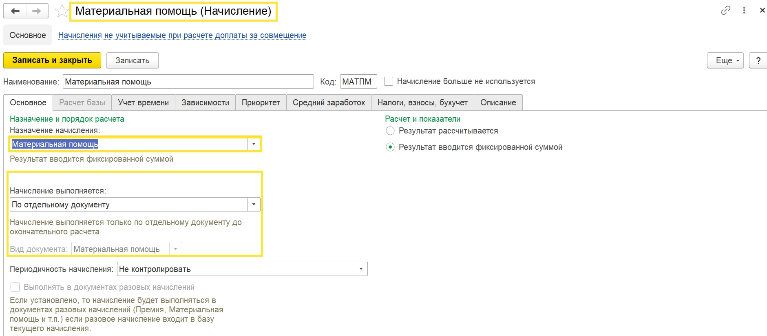Expand the 'Периодичность начисления' dropdown
The image size is (767, 336).
coord(361,269)
